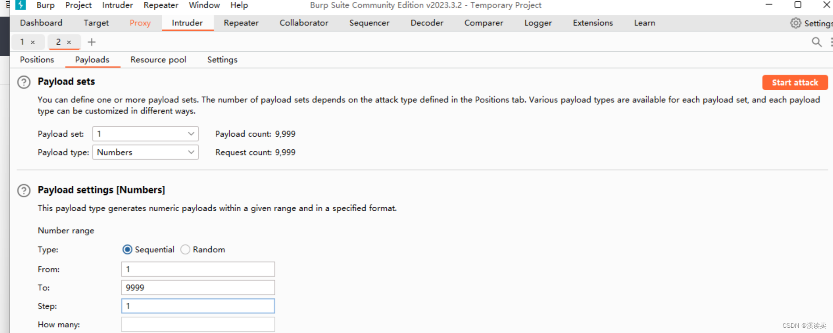Maximize the Burp Suite window
Viewport: 833px width, 333px height.
click(798, 5)
